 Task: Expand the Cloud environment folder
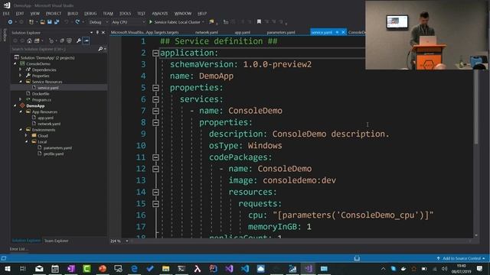(x=26, y=136)
